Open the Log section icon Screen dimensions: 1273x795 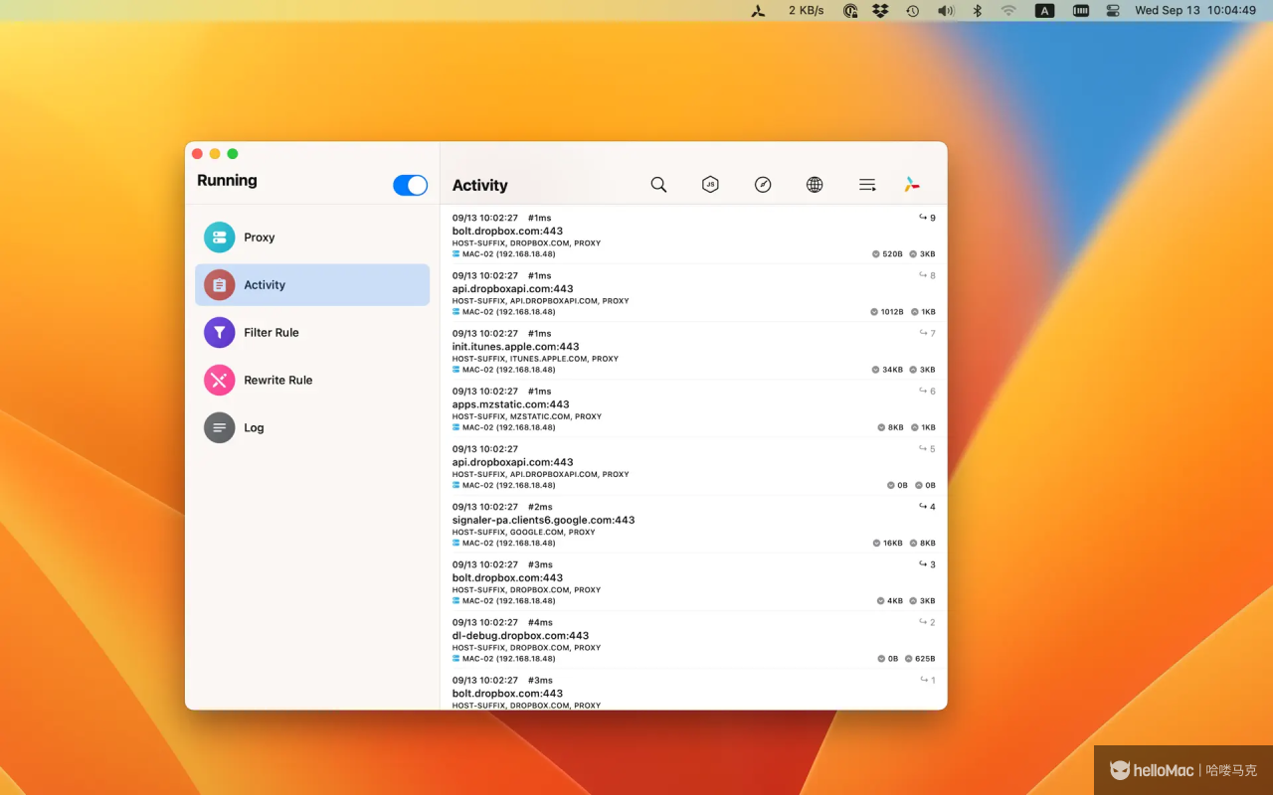coord(220,428)
